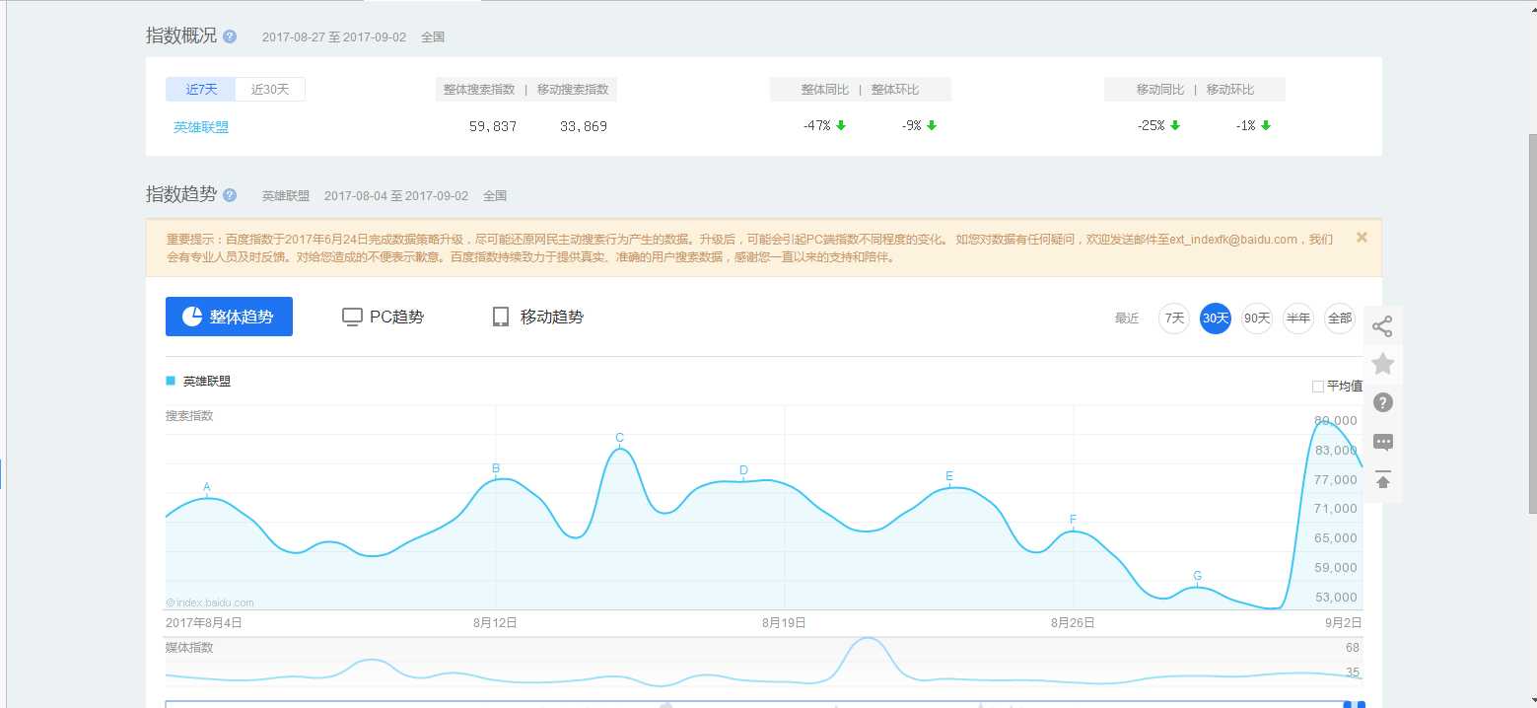Screen dimensions: 1537x708
Task: Click the 整体环比 header label
Action: pos(895,90)
